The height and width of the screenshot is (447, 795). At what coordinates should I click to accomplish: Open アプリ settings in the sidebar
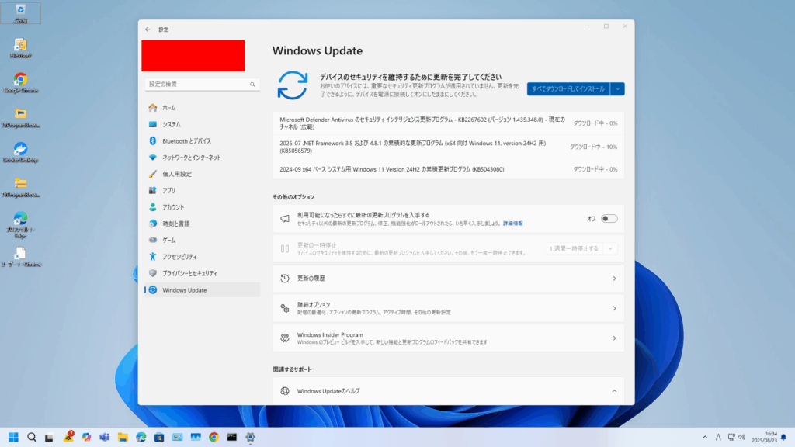pos(203,191)
